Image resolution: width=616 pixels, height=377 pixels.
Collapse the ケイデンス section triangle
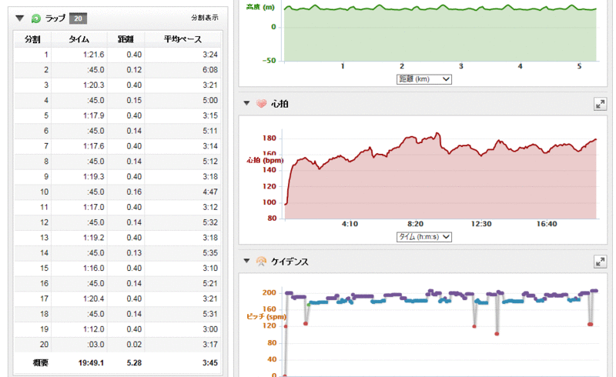coord(246,262)
